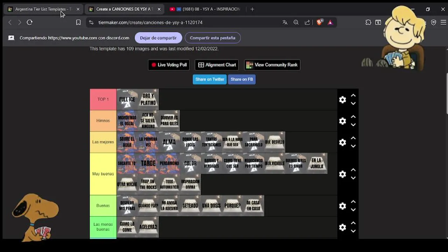Select the FULL ICE song thumbnail
The height and width of the screenshot is (252, 448).
point(127,99)
